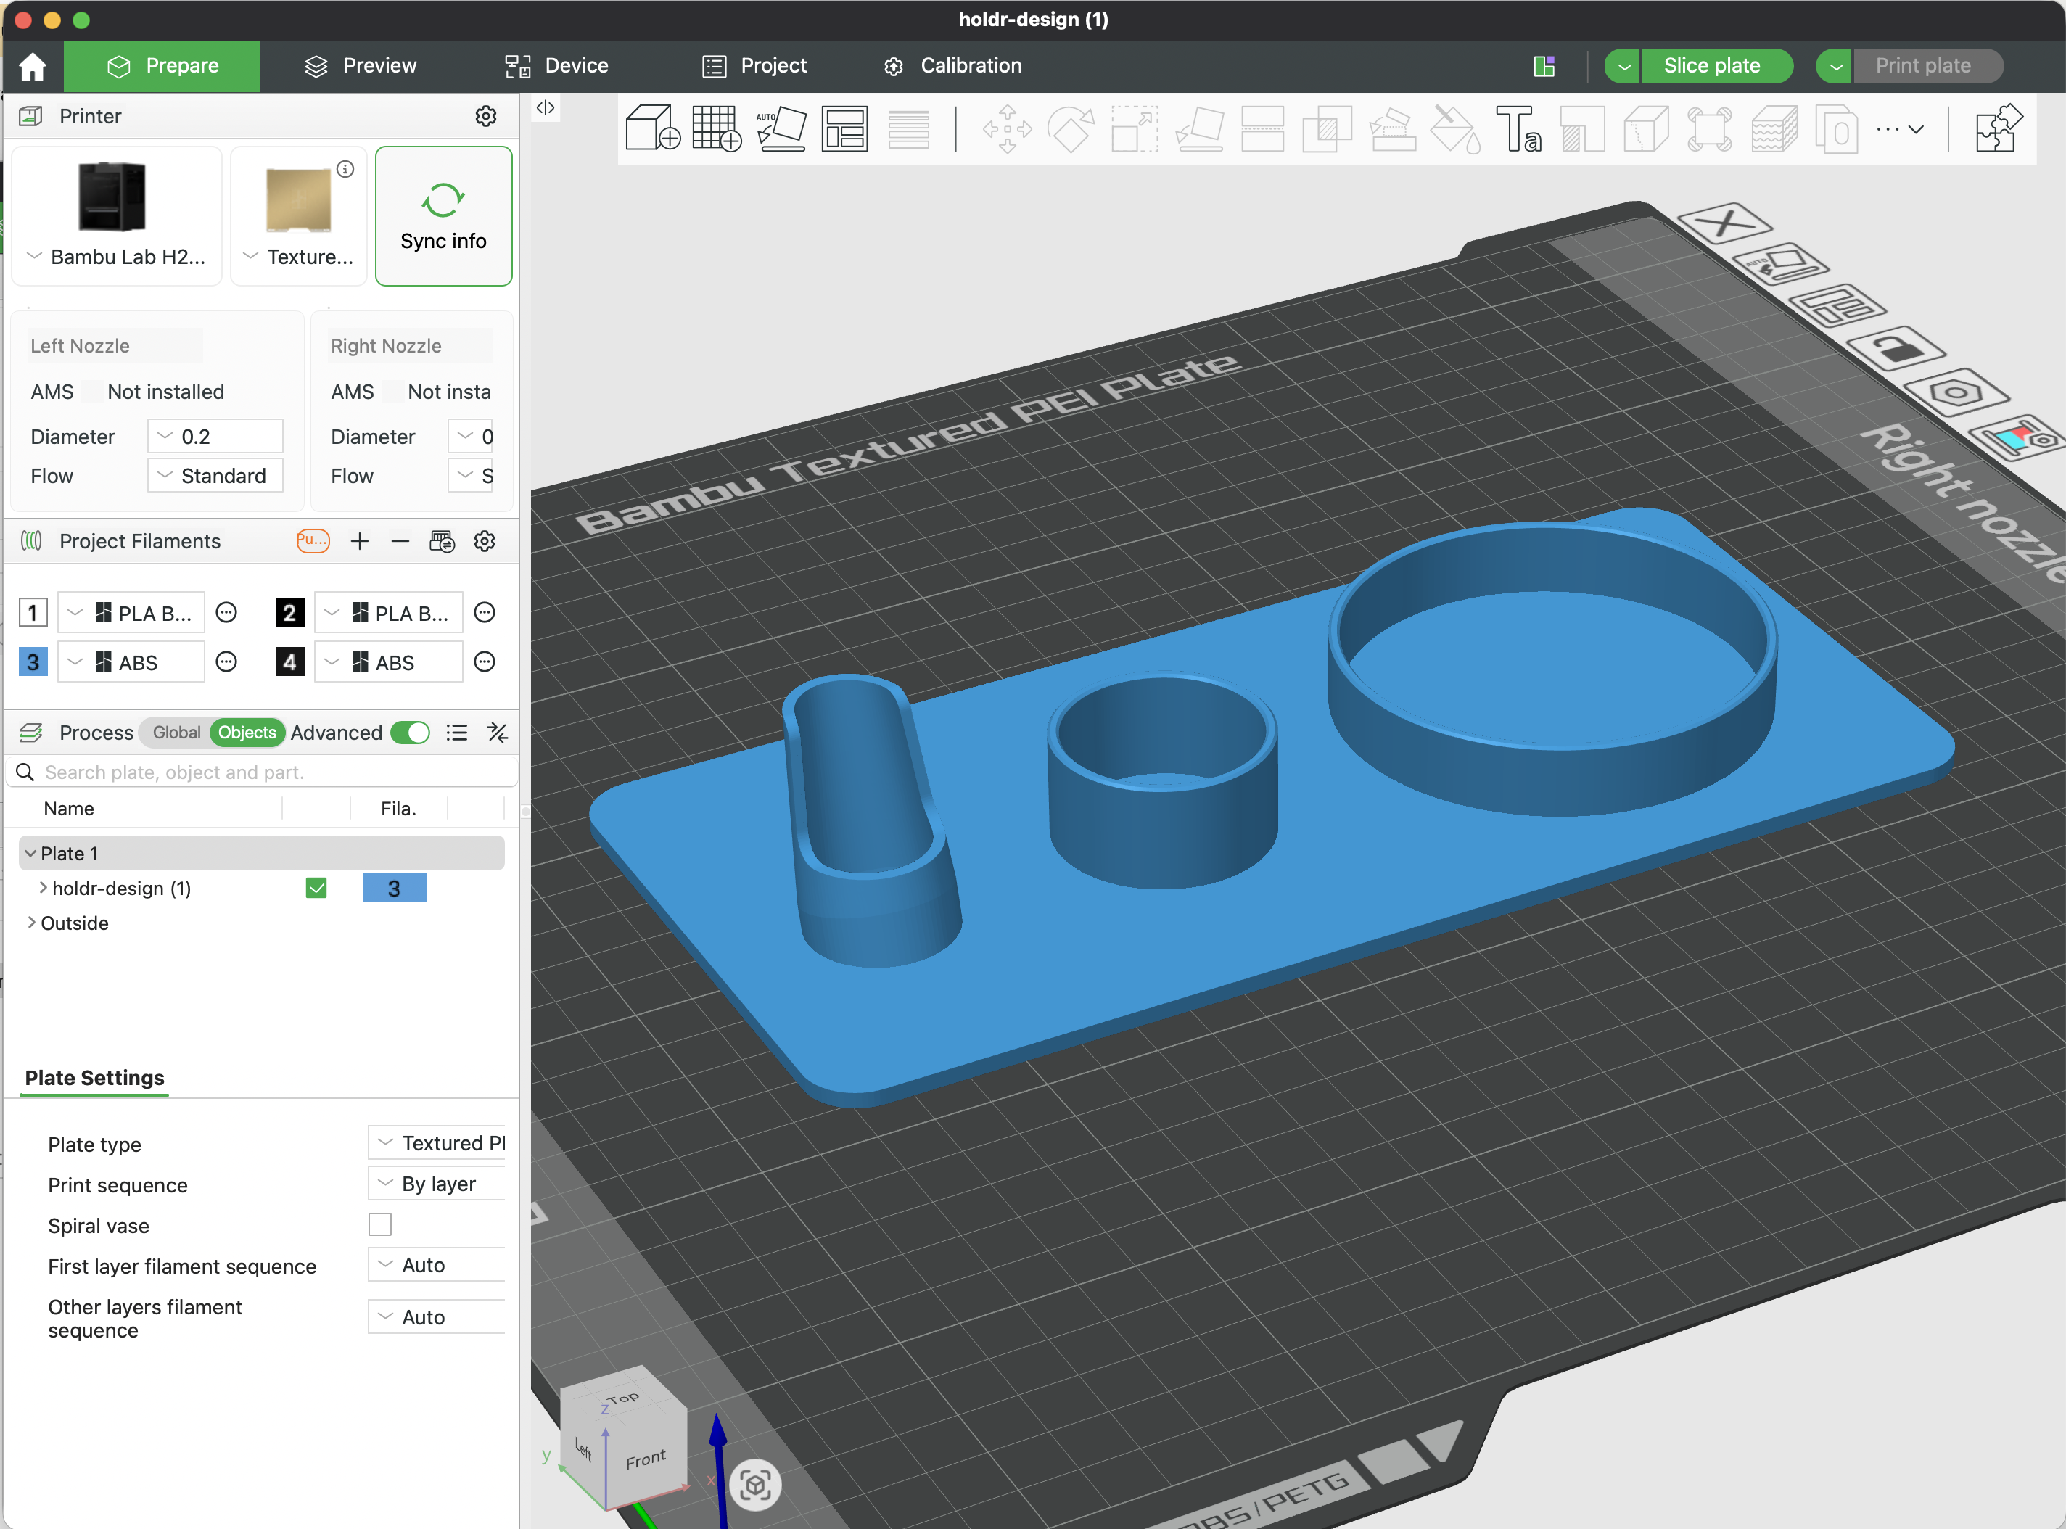This screenshot has height=1529, width=2066.
Task: Open the Device tab
Action: tap(556, 65)
